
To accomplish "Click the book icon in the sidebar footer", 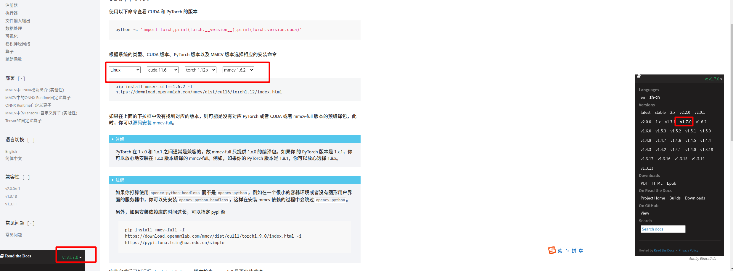I will pos(2,256).
